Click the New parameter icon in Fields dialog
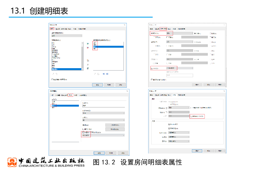Image resolution: width=275 pixels, height=171 pixels. click(88, 61)
